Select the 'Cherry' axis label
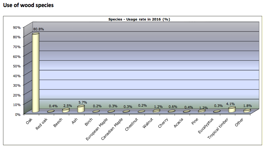266x148 pixels. coord(163,123)
